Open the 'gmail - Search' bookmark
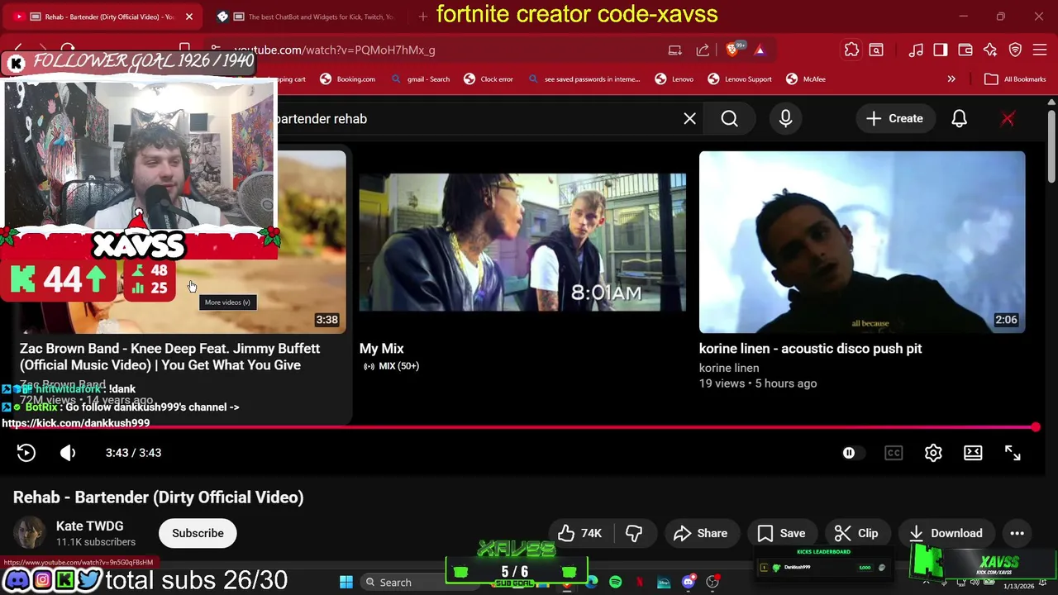Screen dimensions: 1058x595 pyautogui.click(x=421, y=79)
